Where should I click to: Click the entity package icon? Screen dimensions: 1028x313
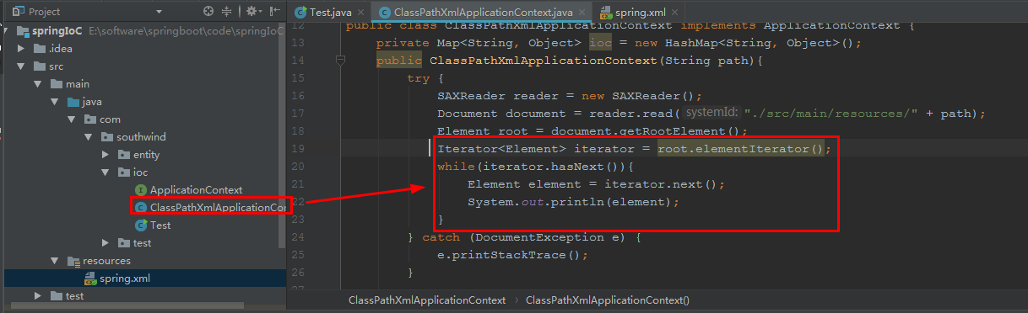124,155
